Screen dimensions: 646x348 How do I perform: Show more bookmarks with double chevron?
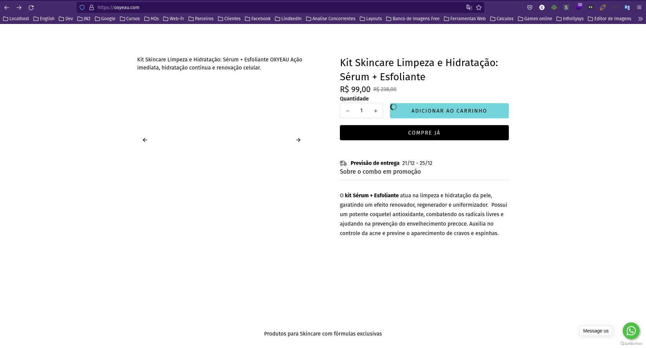click(x=640, y=19)
